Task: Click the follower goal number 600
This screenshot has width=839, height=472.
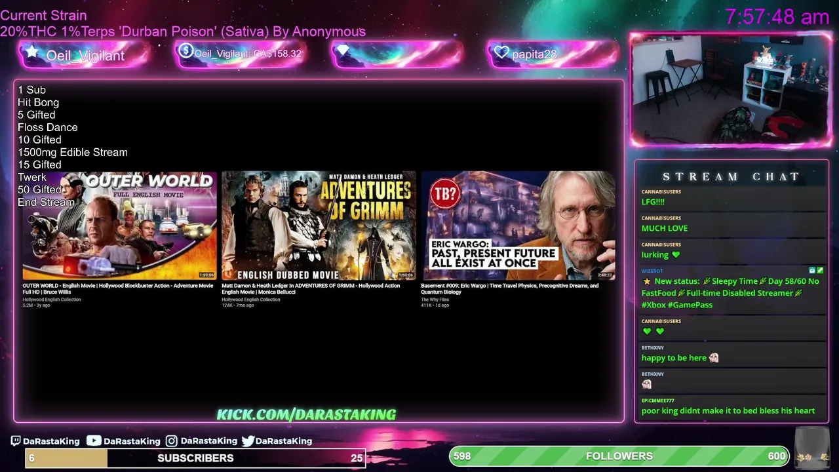Action: [x=776, y=456]
